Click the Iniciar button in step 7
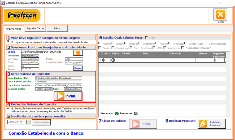 pos(142,124)
